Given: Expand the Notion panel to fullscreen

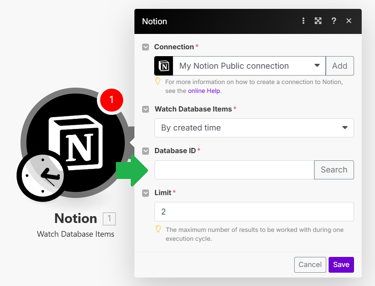Looking at the screenshot, I should click(x=318, y=21).
